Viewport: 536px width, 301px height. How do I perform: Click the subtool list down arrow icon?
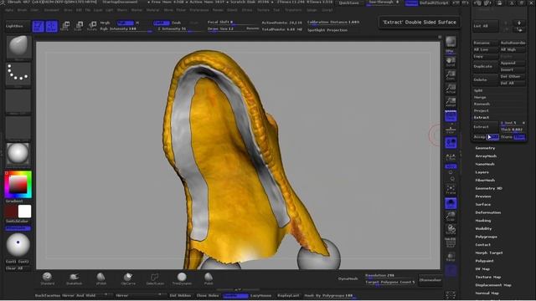coord(519,23)
